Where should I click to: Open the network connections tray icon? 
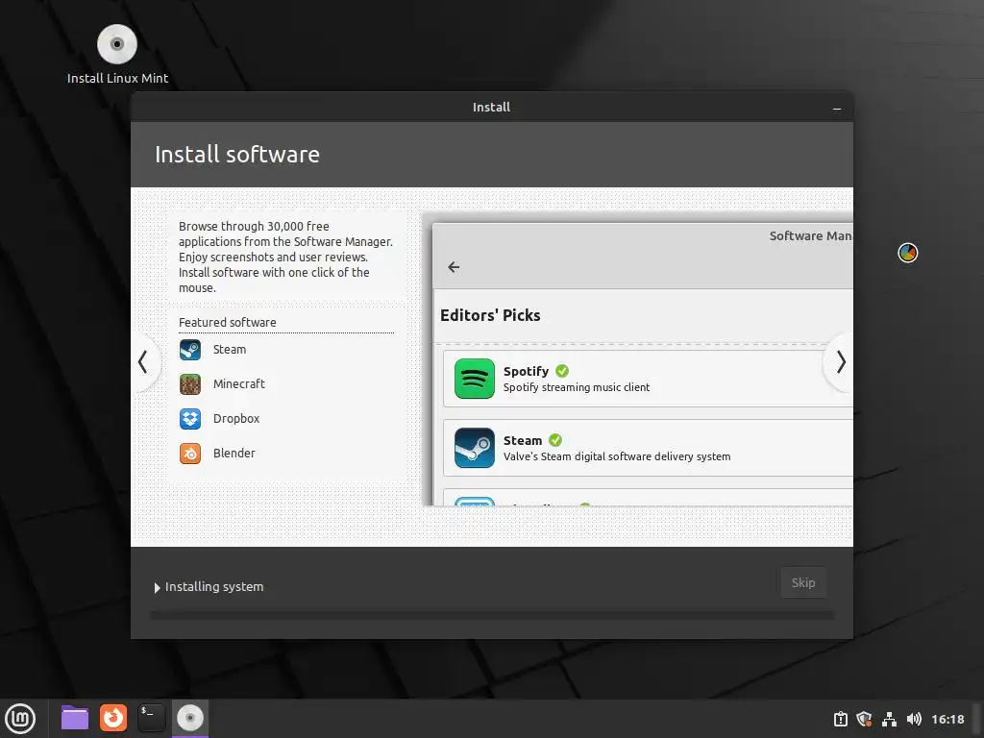click(x=889, y=719)
